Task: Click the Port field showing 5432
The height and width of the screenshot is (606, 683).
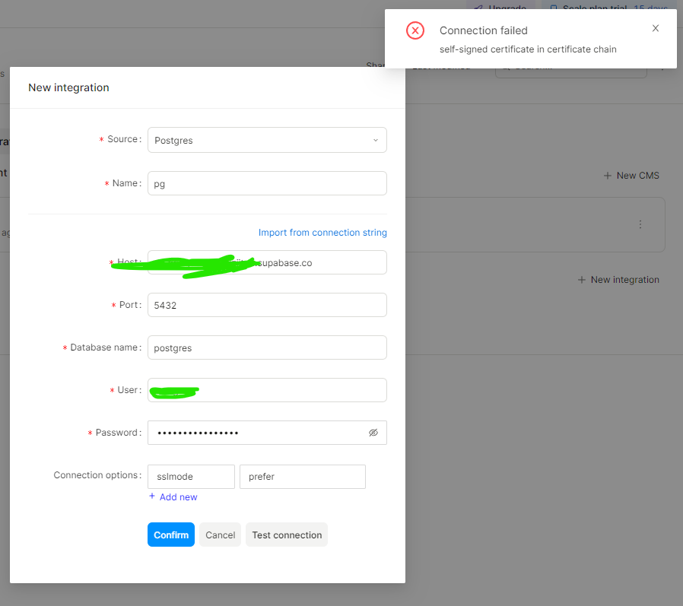Action: [x=267, y=305]
